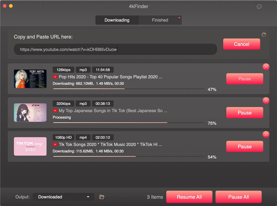Click the 1080p HD badge on Tik Tok Songs

(x=63, y=137)
